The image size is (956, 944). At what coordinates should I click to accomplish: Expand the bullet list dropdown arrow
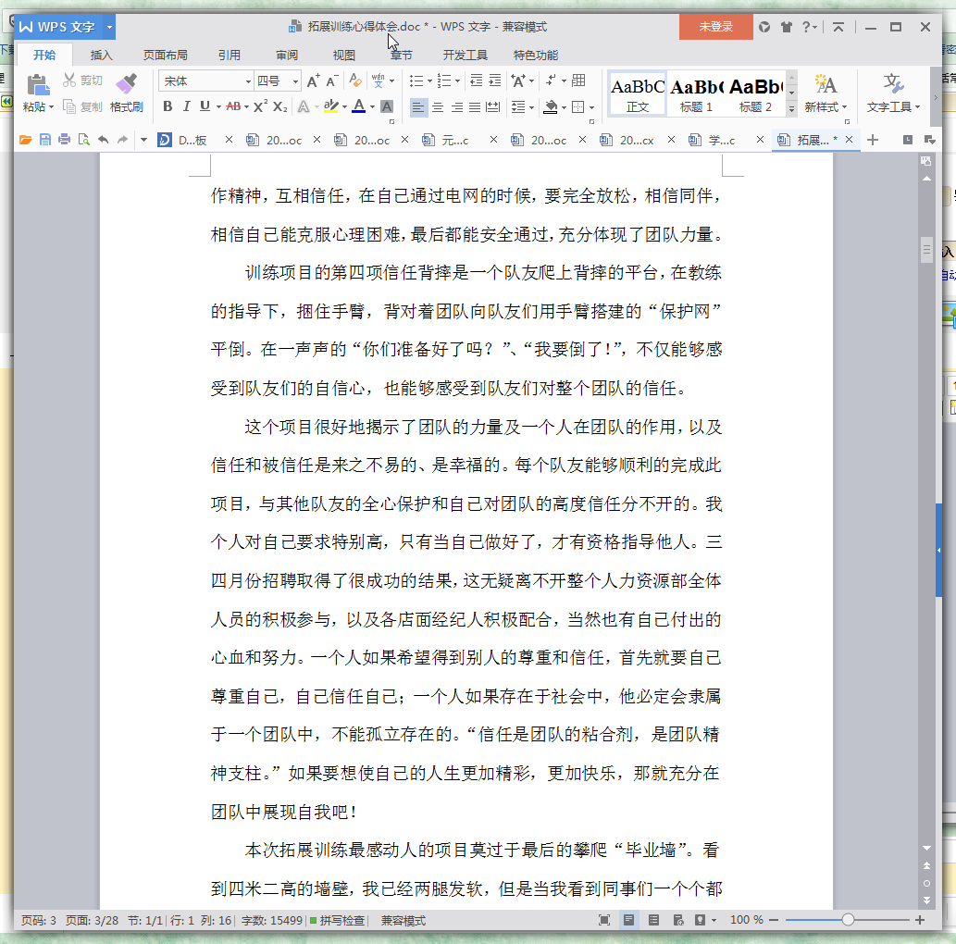[429, 81]
